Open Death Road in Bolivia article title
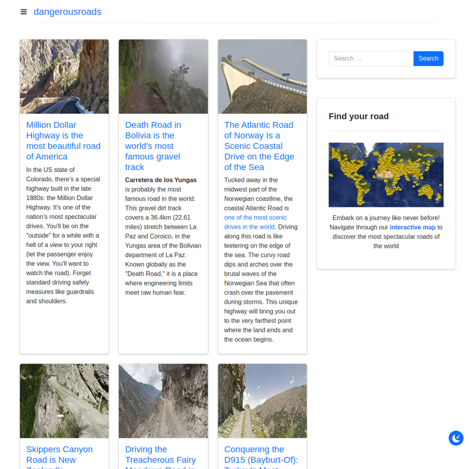The image size is (469, 469). pos(153,146)
